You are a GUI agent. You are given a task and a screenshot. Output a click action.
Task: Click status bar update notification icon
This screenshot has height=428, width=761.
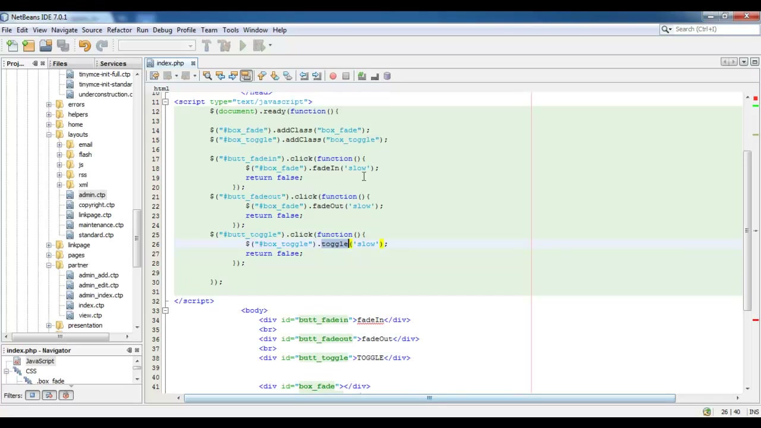pyautogui.click(x=706, y=412)
